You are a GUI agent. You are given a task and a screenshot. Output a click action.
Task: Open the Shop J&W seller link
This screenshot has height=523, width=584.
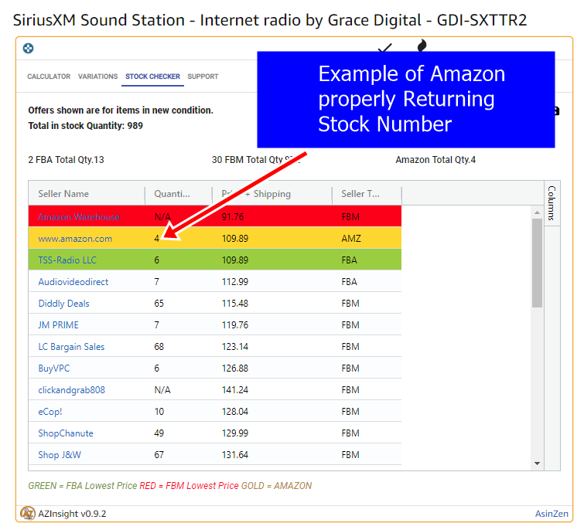click(60, 454)
